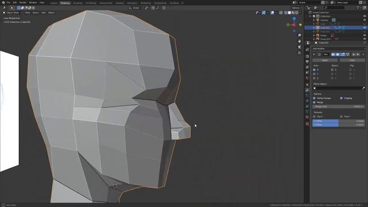Viewport: 368px width, 207px height.
Task: Open the Modifiers wrench properties tab
Action: (307, 90)
